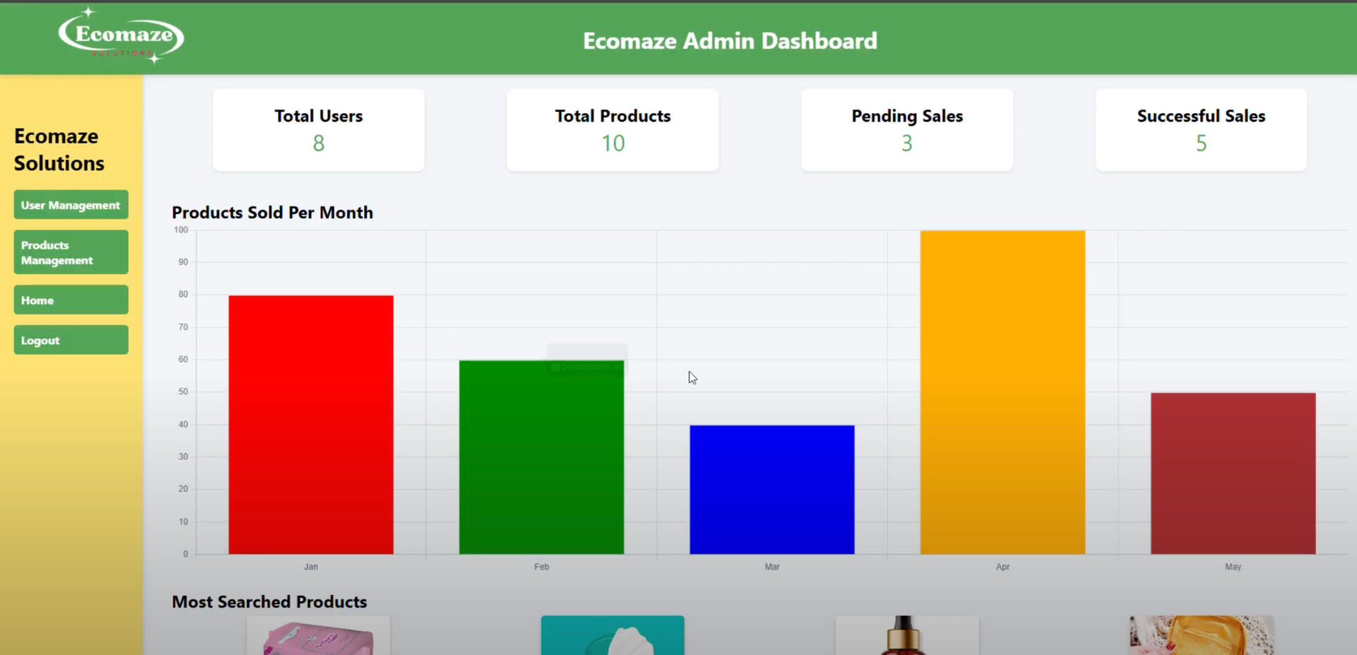The height and width of the screenshot is (655, 1357).
Task: Open the golden pouch product thumbnail
Action: [1201, 636]
